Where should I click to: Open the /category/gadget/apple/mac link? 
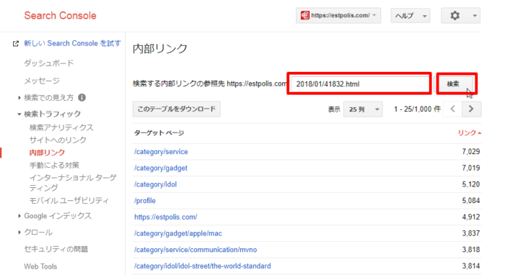[x=178, y=233]
